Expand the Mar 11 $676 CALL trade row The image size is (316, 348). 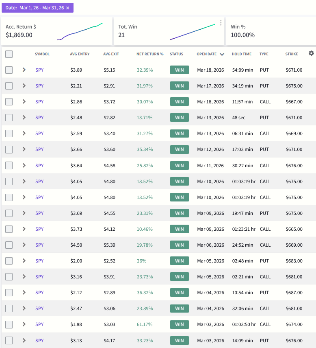[24, 165]
